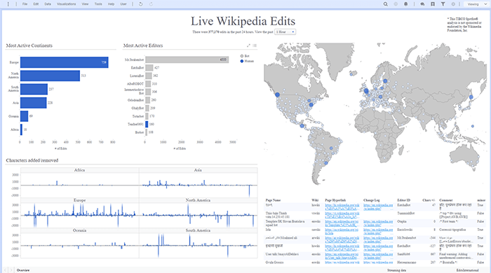Open the Visualizations menu
491x273 pixels.
[67, 4]
